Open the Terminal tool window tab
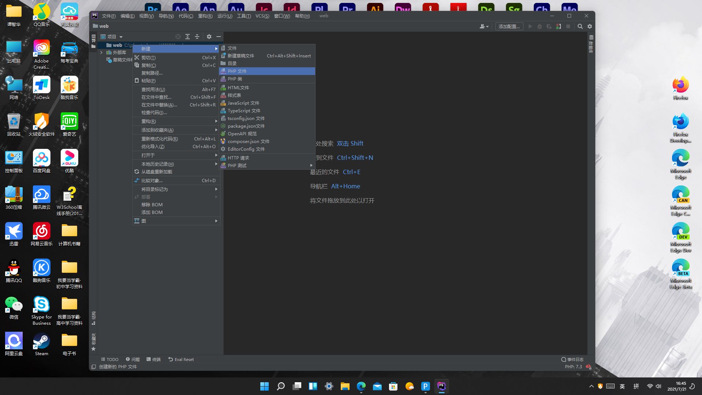 coord(154,360)
